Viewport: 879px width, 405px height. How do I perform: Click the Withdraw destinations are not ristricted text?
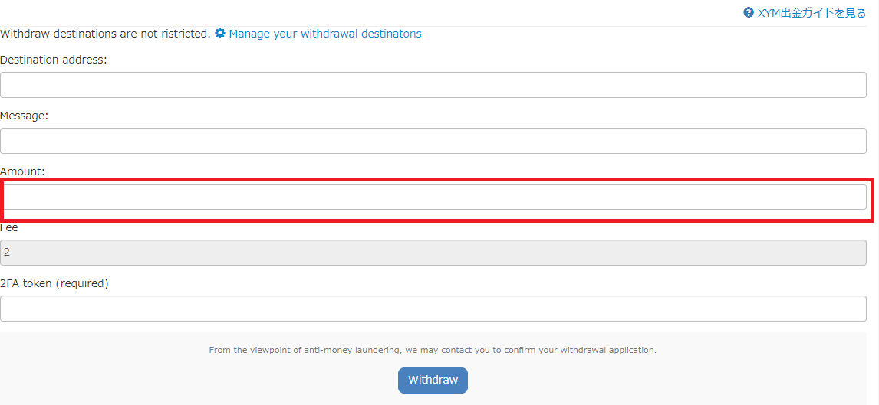(105, 34)
